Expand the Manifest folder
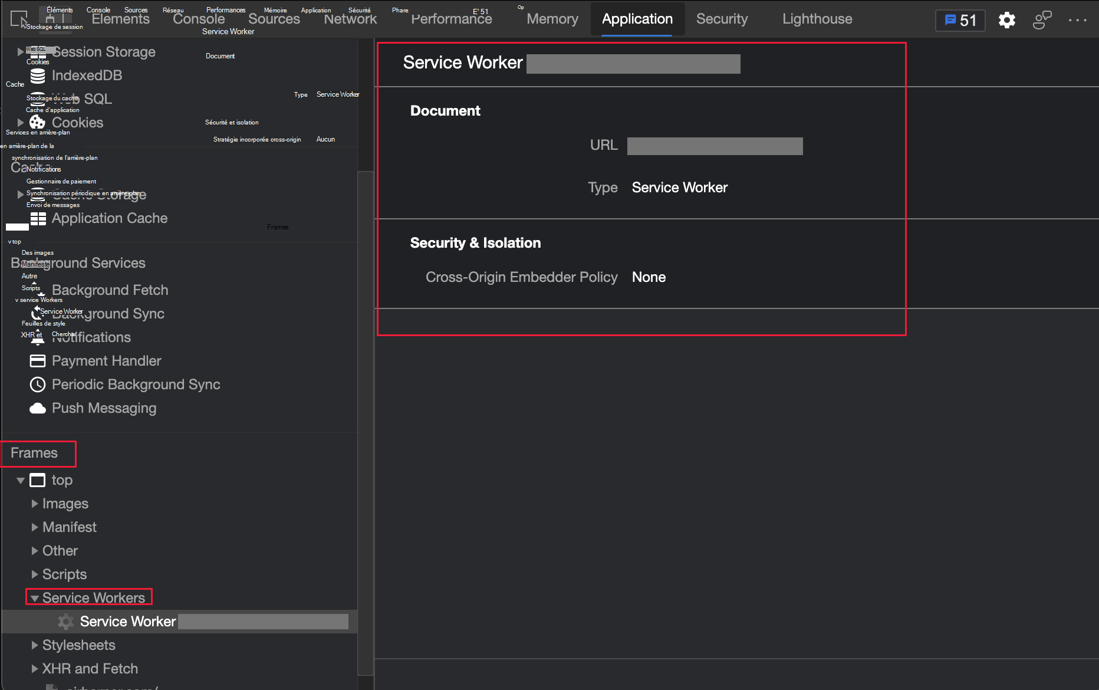This screenshot has width=1099, height=690. pos(35,527)
